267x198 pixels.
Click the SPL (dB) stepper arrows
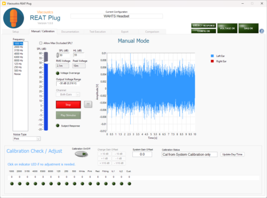(58, 55)
